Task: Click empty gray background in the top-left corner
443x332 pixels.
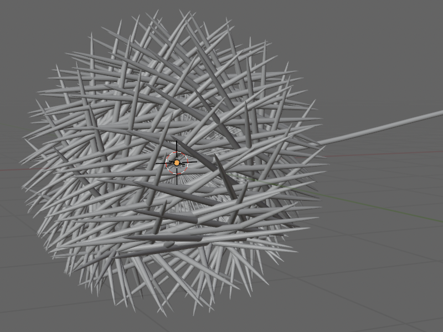Action: coord(28,28)
